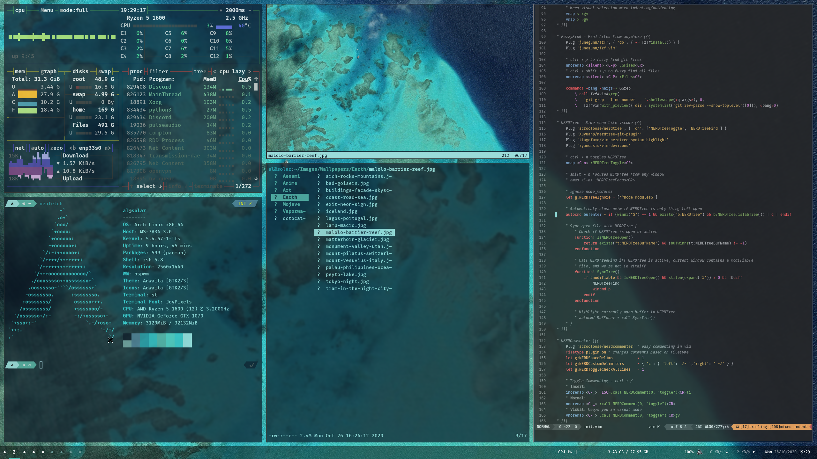Click line number 152 in nvim gutter

(x=542, y=341)
